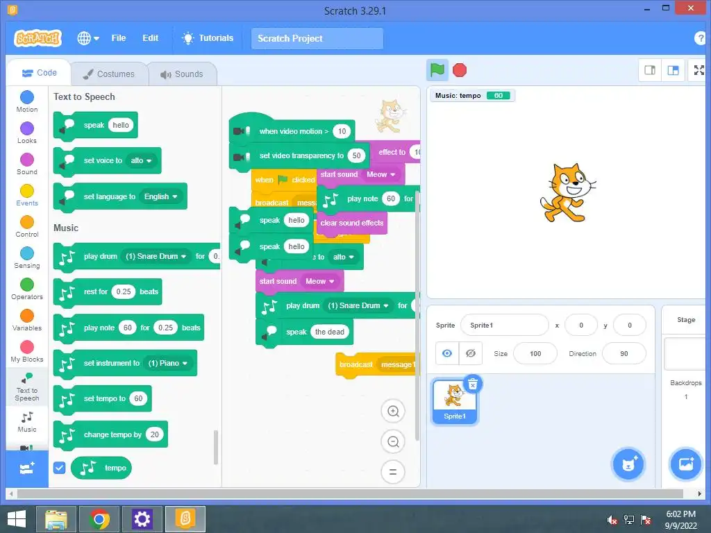Switch to the Code tab

40,73
